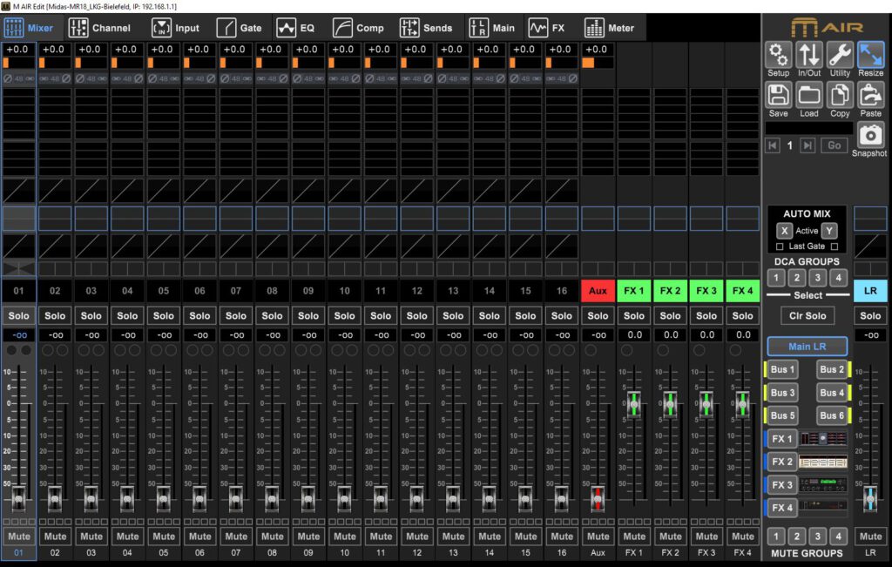
Task: Click channel 01 gain value +0.0
Action: tap(17, 50)
